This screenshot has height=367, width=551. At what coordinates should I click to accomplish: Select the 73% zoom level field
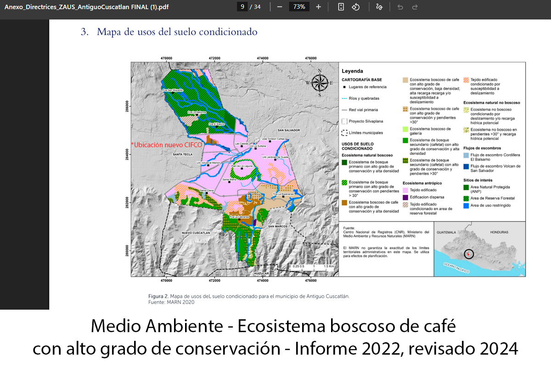[299, 7]
